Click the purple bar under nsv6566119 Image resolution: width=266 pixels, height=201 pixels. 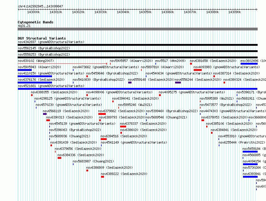click(x=45, y=114)
